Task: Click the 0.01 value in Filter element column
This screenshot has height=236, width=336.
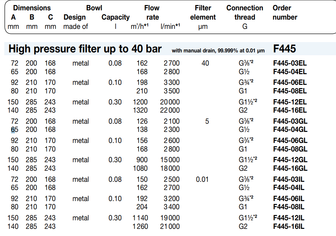Action: (x=202, y=179)
